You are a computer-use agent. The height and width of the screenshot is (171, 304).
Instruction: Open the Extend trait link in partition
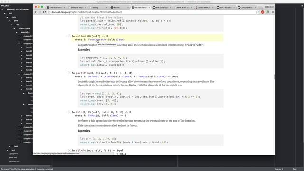pos(108,76)
